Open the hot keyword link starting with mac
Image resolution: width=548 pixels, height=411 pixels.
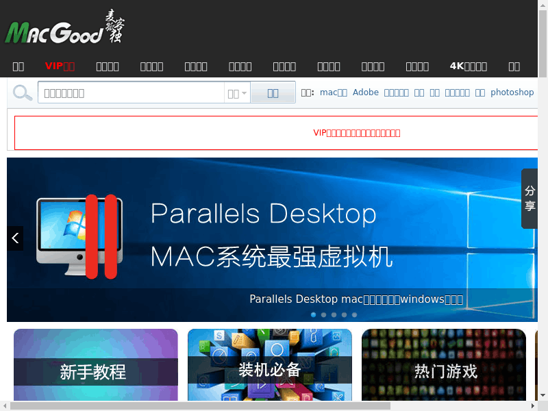pyautogui.click(x=334, y=92)
